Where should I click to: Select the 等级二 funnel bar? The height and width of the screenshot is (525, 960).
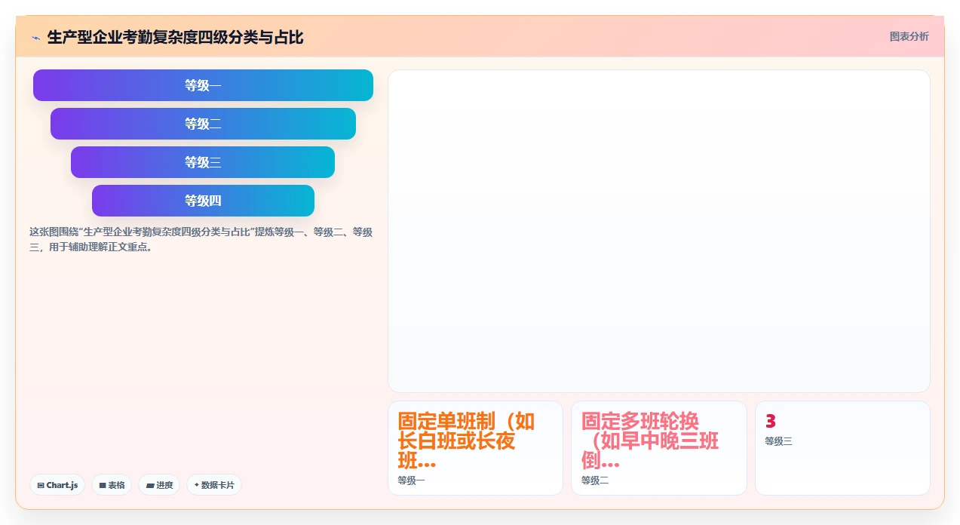coord(203,124)
